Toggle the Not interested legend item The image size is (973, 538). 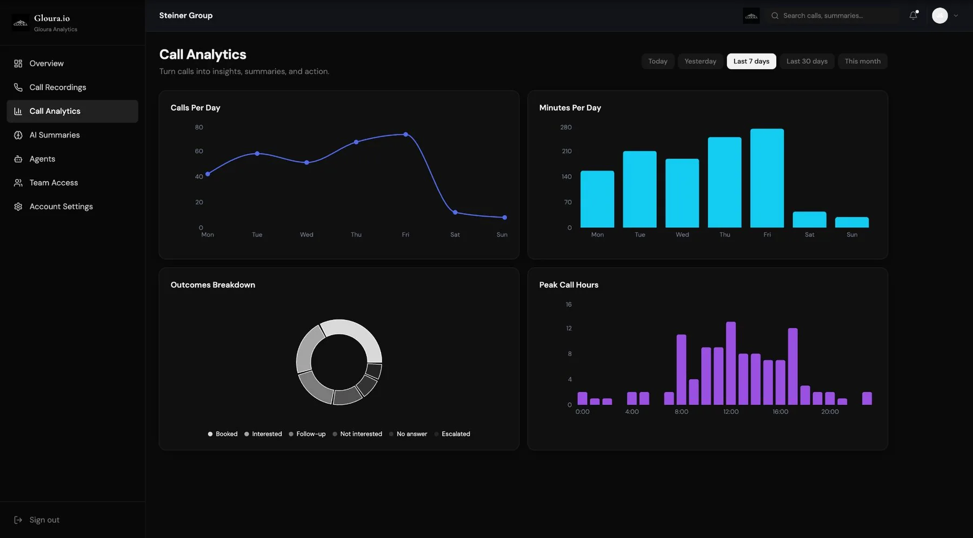[x=357, y=434]
